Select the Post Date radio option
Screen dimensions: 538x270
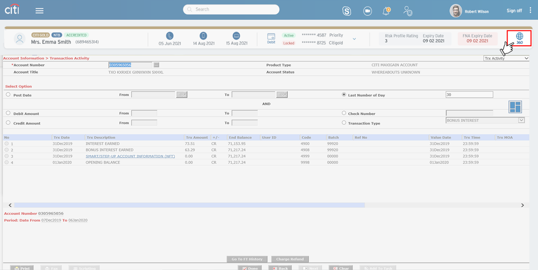coord(8,95)
